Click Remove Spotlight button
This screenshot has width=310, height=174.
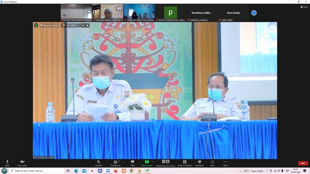click(49, 25)
